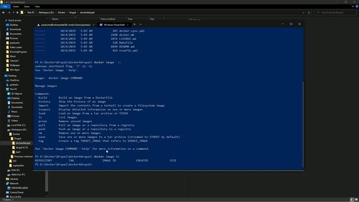Open Control Panel from navigation pane
Viewport: 359px width, 202px height.
16,192
